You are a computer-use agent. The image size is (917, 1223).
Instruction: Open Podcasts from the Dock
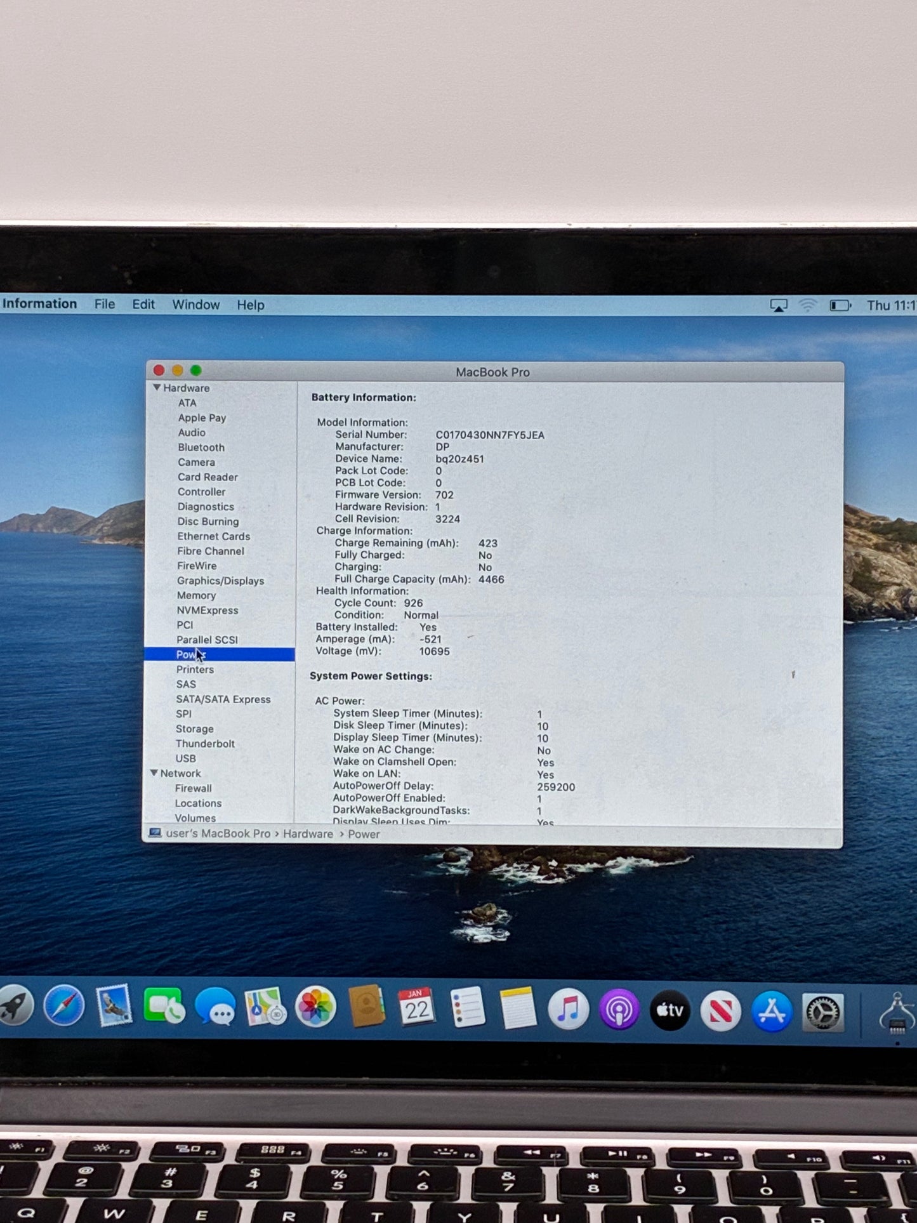[619, 1009]
